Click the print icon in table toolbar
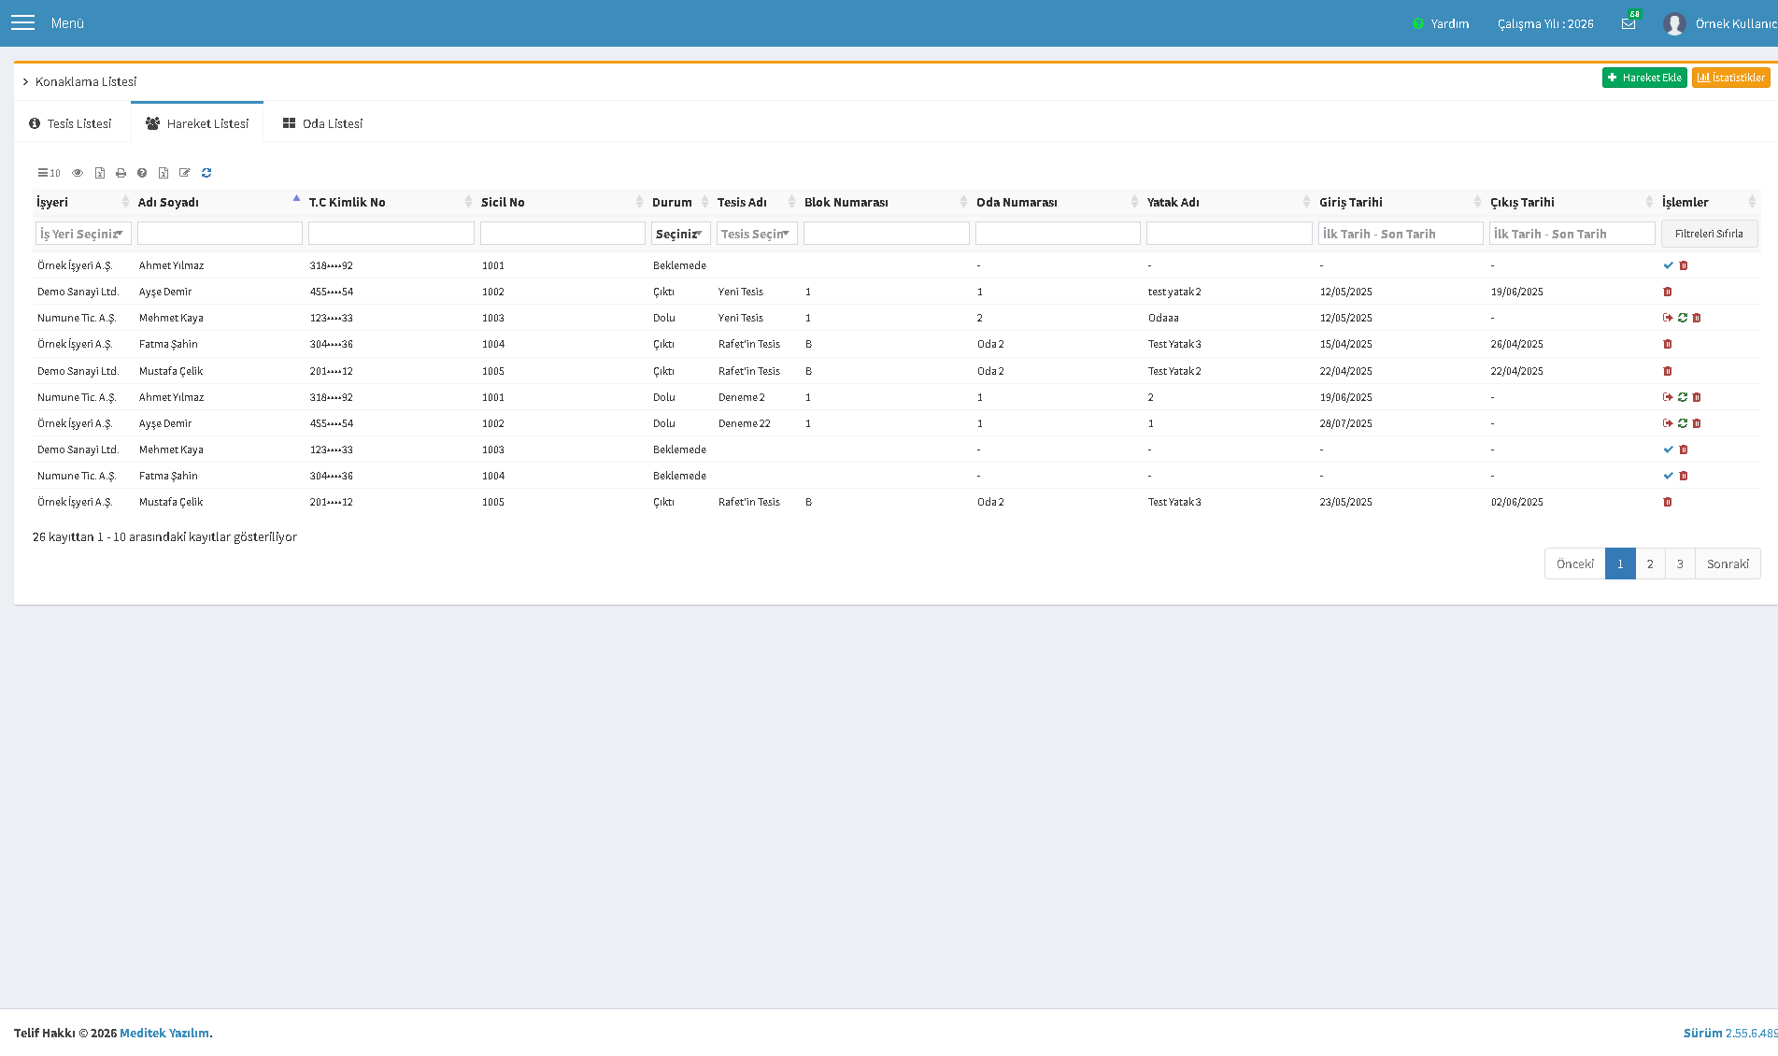The height and width of the screenshot is (1056, 1778). click(121, 173)
